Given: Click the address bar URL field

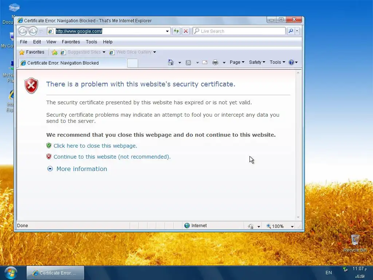Looking at the screenshot, I should click(109, 31).
